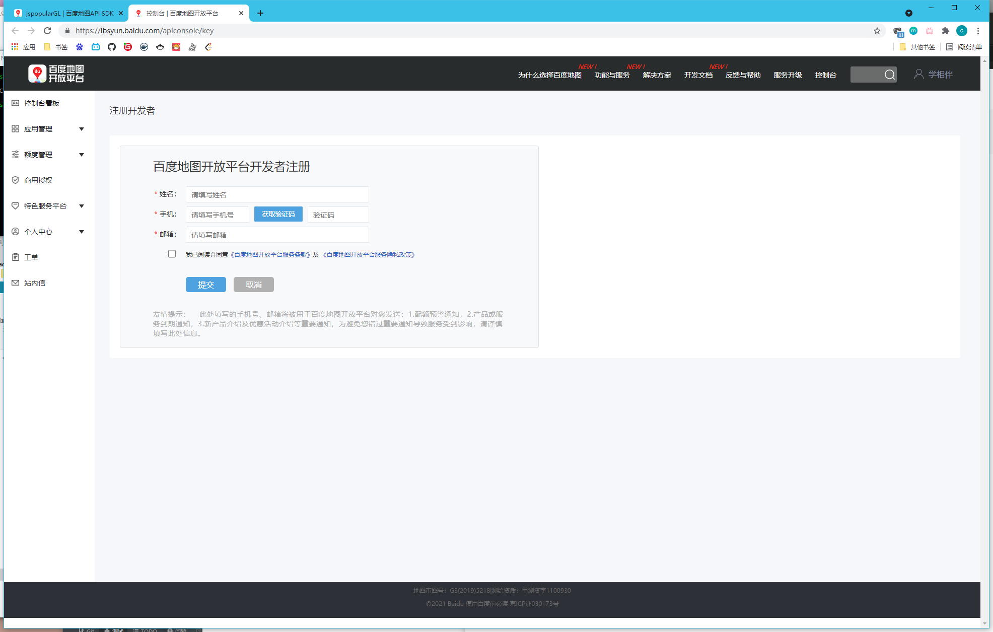The width and height of the screenshot is (993, 632).
Task: Reload the page with refresh icon
Action: click(47, 31)
